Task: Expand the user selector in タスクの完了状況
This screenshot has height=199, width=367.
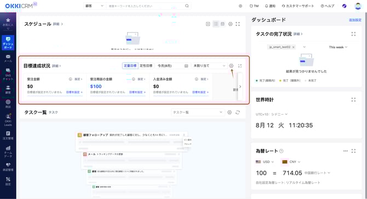Action: coord(304,47)
